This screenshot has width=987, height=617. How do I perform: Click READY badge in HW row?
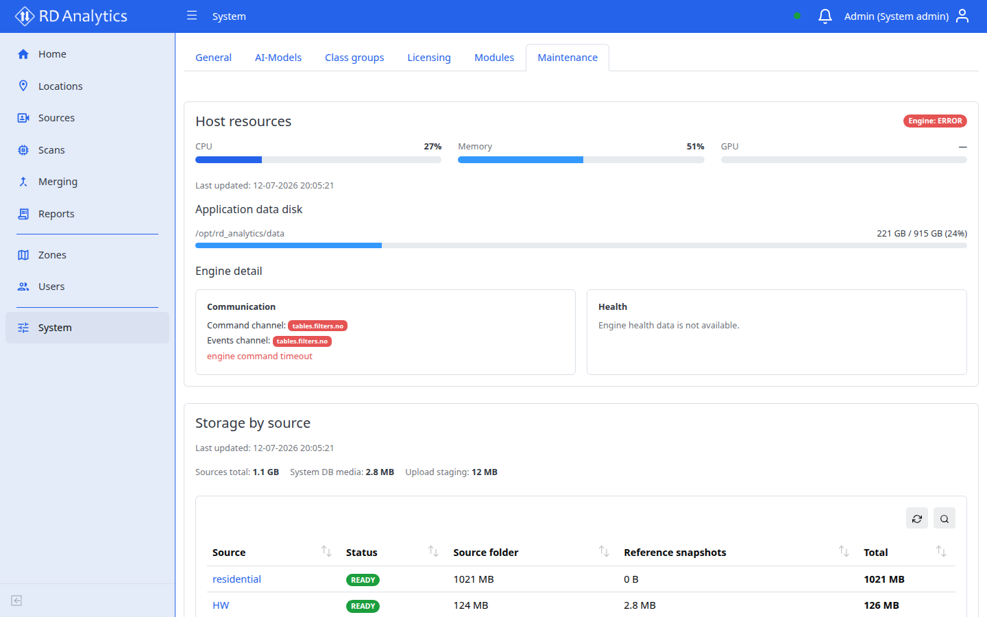(x=363, y=606)
